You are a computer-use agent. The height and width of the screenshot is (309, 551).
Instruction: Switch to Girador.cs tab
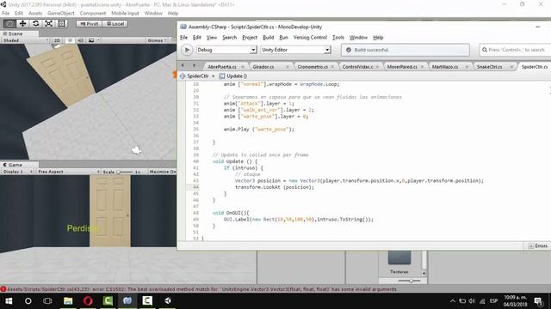click(x=263, y=67)
